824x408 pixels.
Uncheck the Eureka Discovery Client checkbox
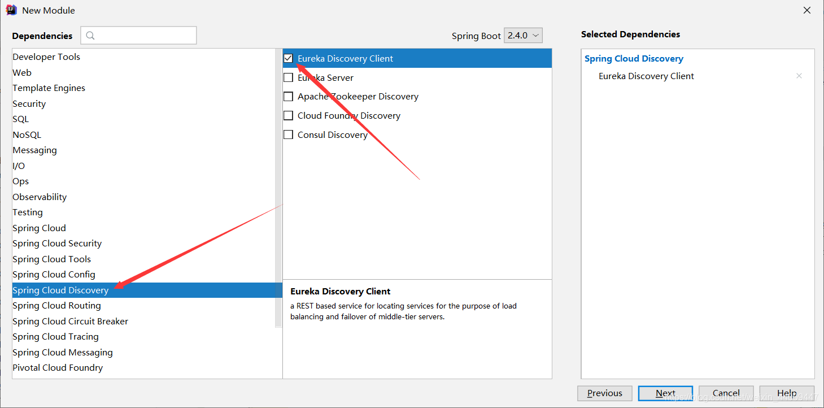click(x=288, y=58)
